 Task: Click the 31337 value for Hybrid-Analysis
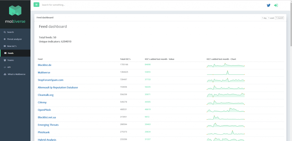(148, 139)
